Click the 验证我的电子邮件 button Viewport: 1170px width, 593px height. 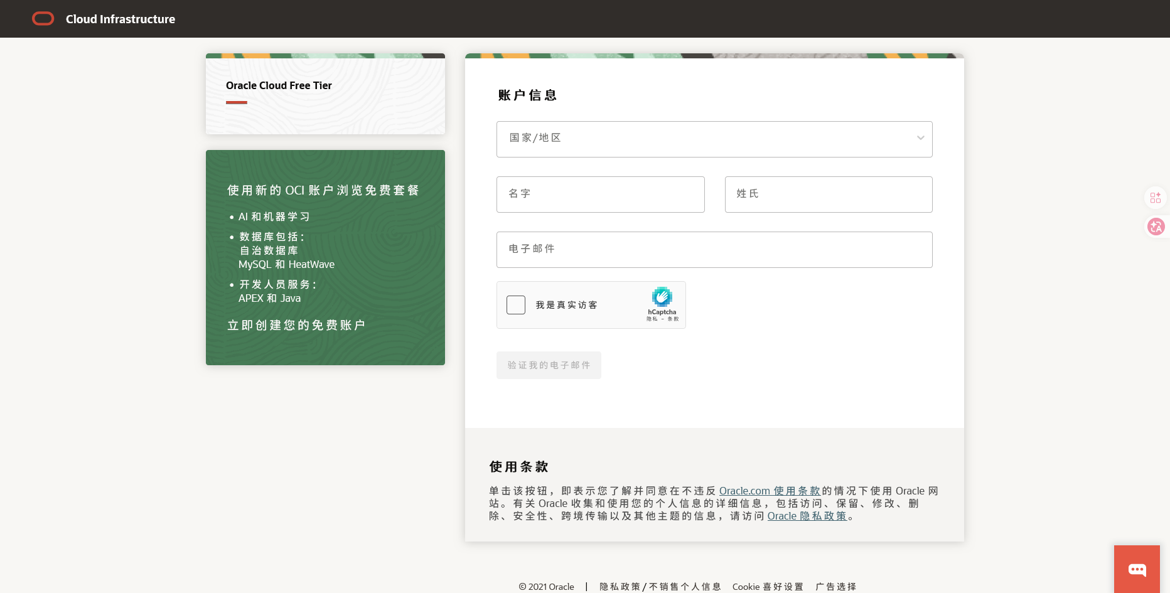pyautogui.click(x=549, y=365)
